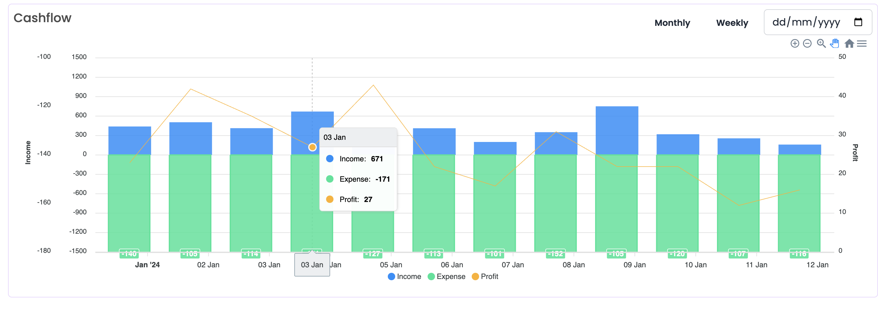Click the zoom out icon on chart toolbar
The height and width of the screenshot is (311, 878).
coord(807,43)
